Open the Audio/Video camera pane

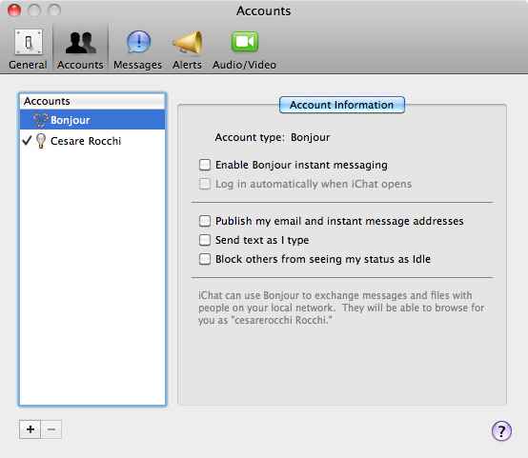click(245, 50)
